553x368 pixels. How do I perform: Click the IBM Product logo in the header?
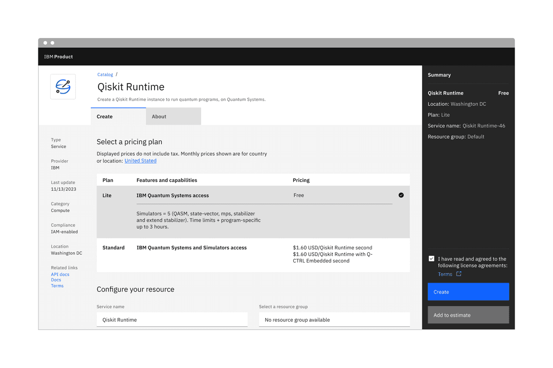click(x=58, y=56)
